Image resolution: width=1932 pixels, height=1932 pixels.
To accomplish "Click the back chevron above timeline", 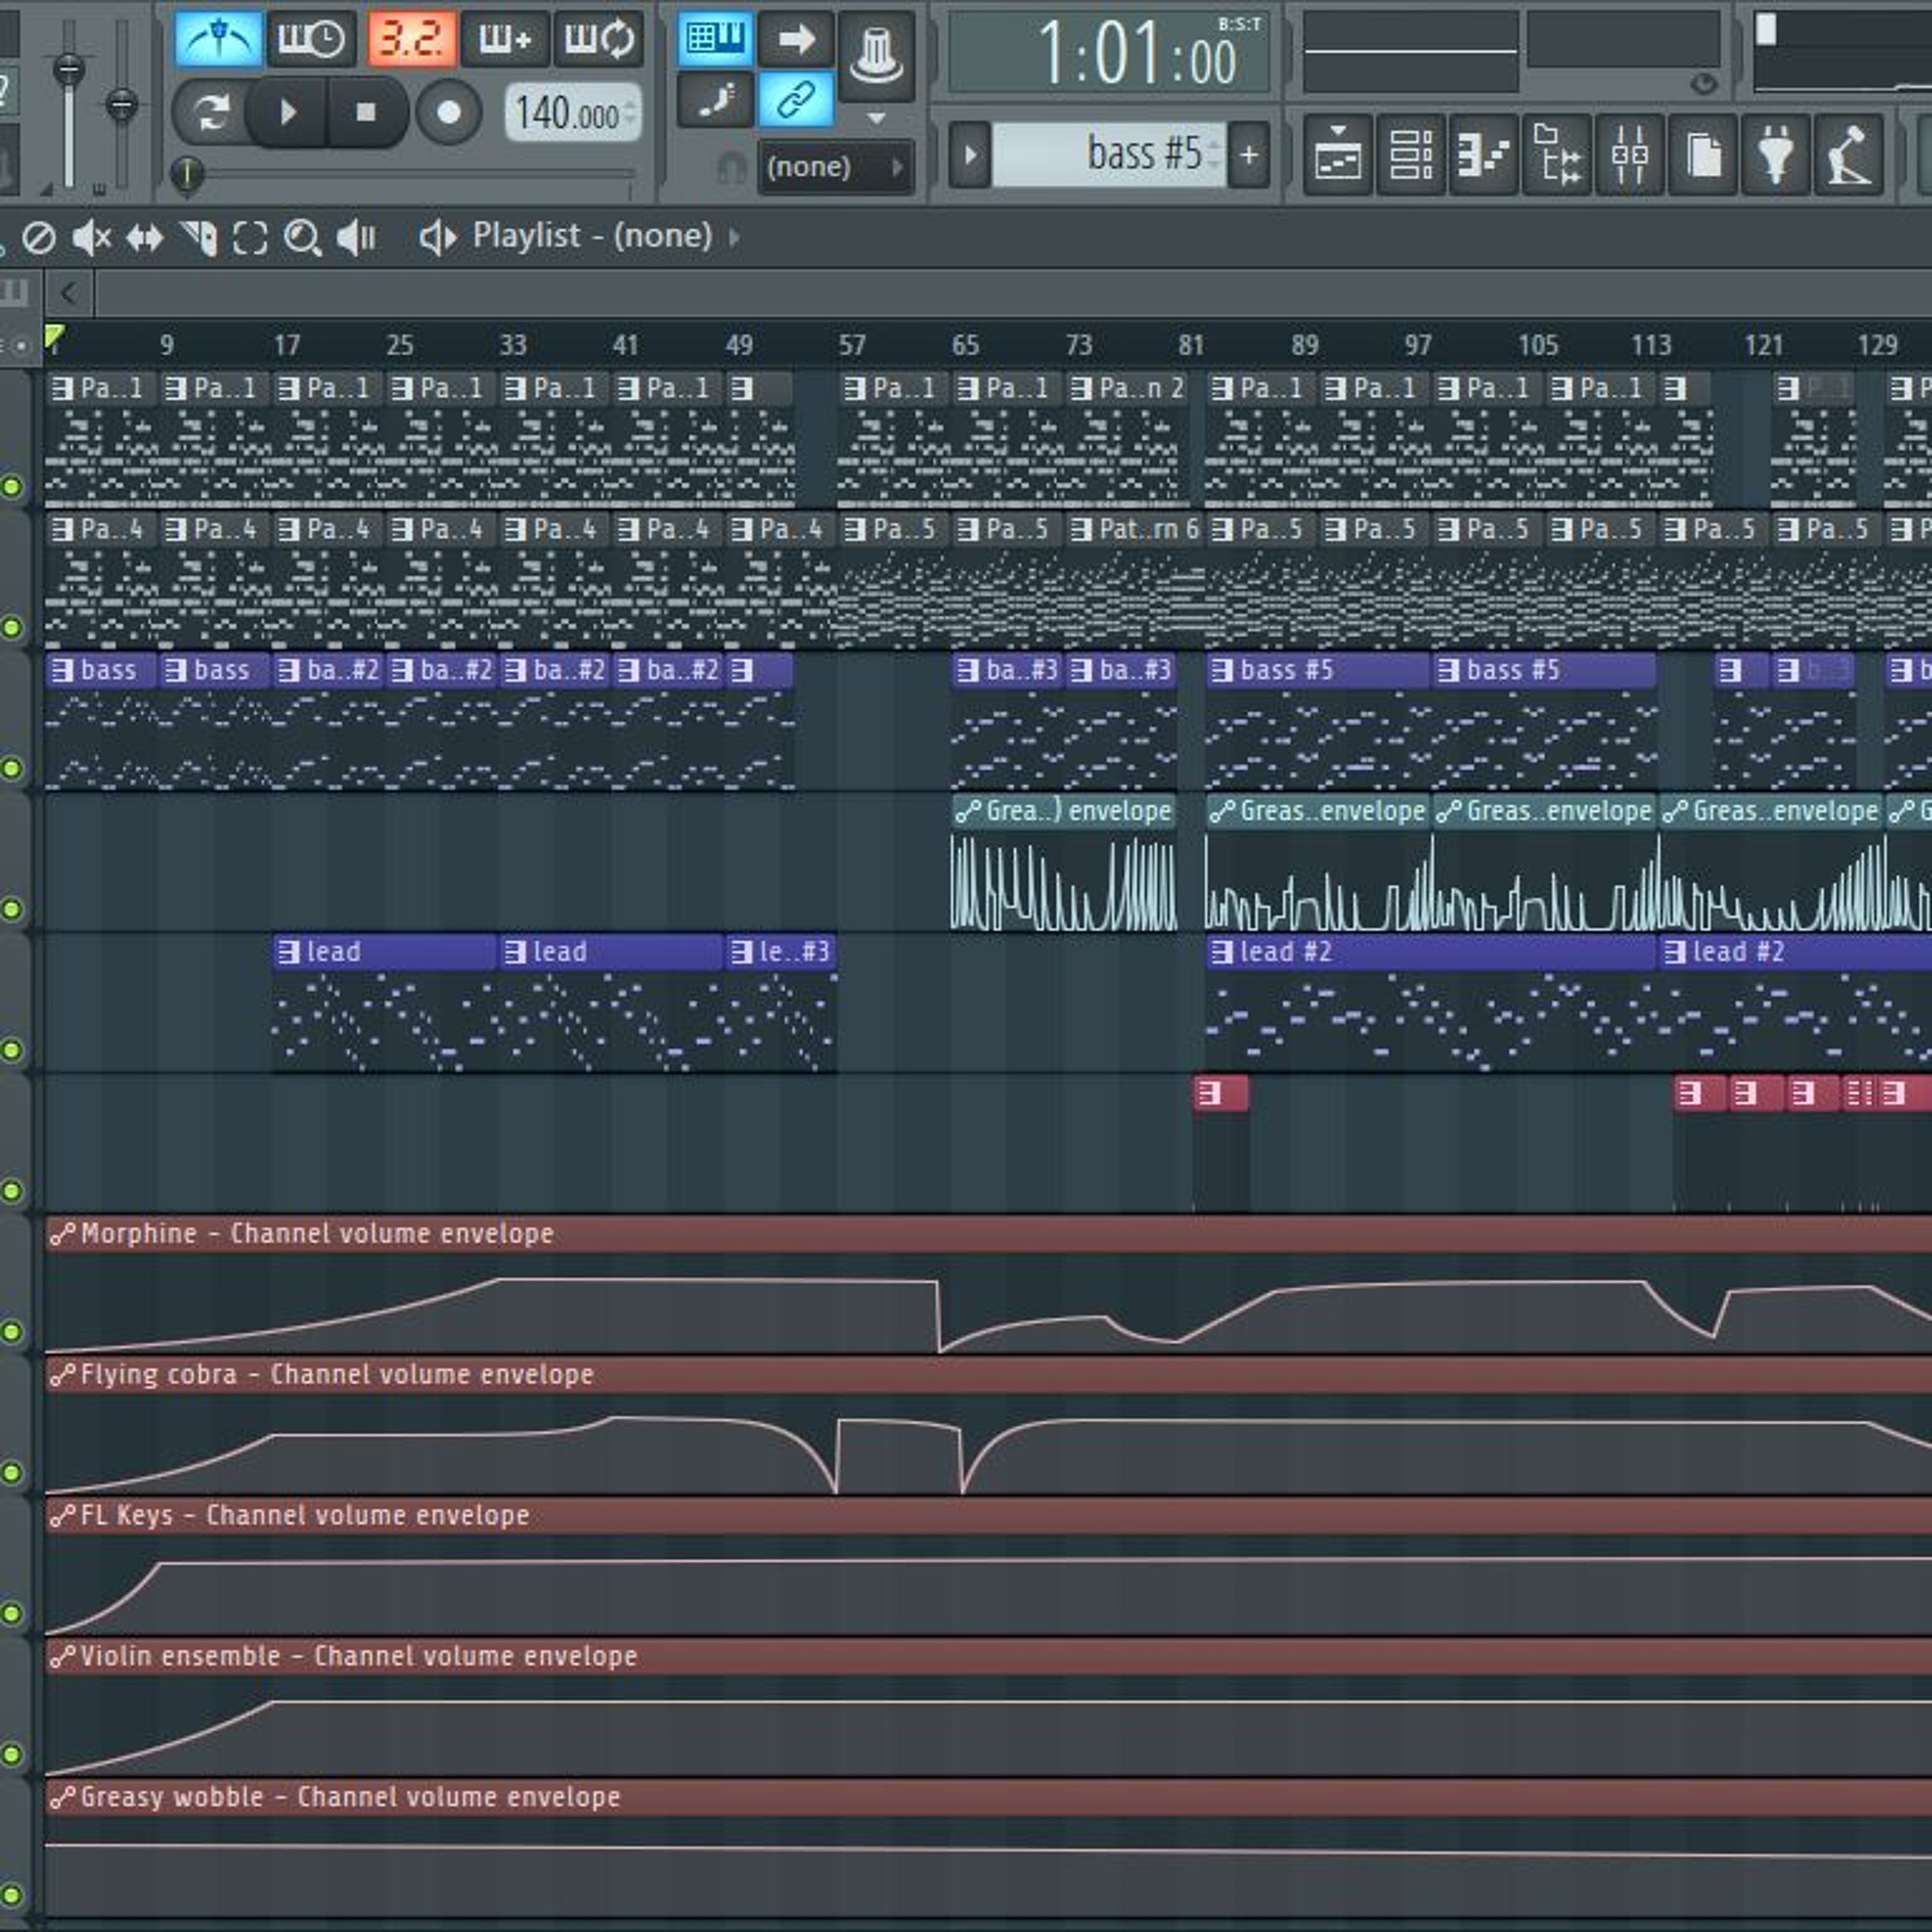I will click(68, 294).
